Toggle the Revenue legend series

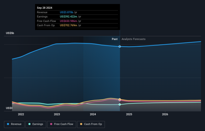14,124
